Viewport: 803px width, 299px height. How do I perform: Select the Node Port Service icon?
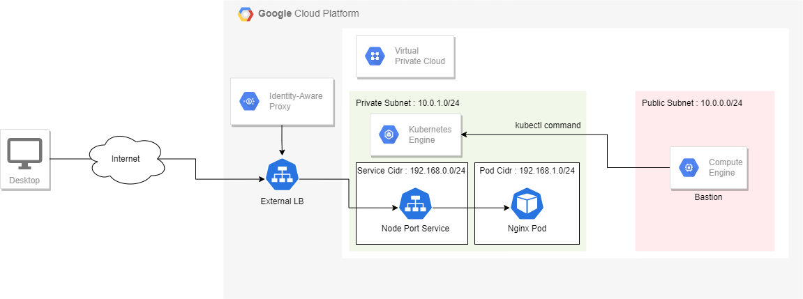(415, 204)
